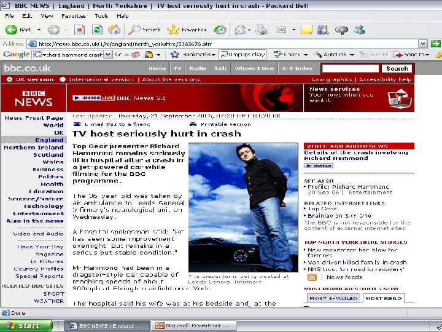Select the UK version radio button
This screenshot has width=442, height=332.
[9, 79]
